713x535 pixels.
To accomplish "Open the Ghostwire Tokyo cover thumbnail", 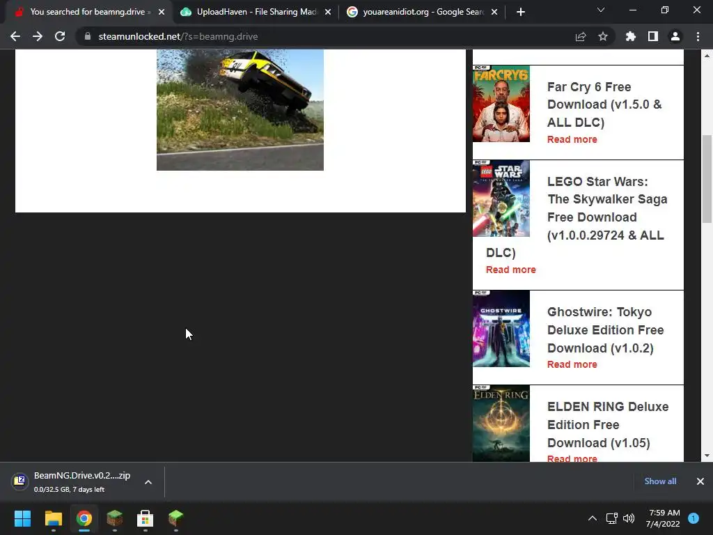I will tap(501, 329).
